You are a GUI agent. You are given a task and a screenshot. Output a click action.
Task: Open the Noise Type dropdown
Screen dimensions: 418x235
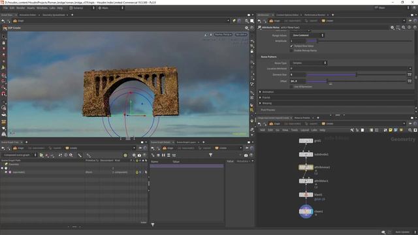pos(308,63)
